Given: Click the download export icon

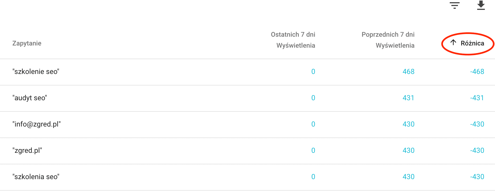Looking at the screenshot, I should [481, 5].
